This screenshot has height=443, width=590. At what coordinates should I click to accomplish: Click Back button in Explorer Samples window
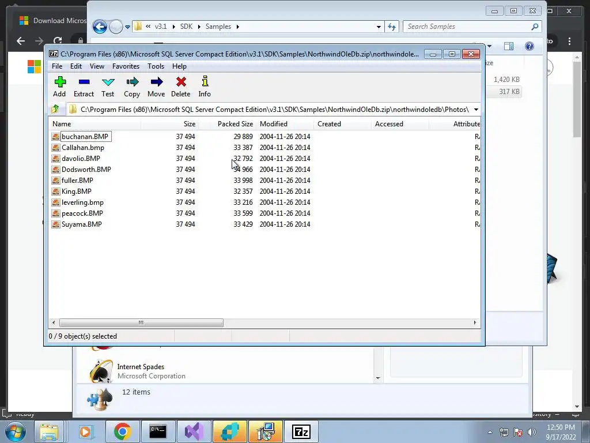tap(100, 27)
